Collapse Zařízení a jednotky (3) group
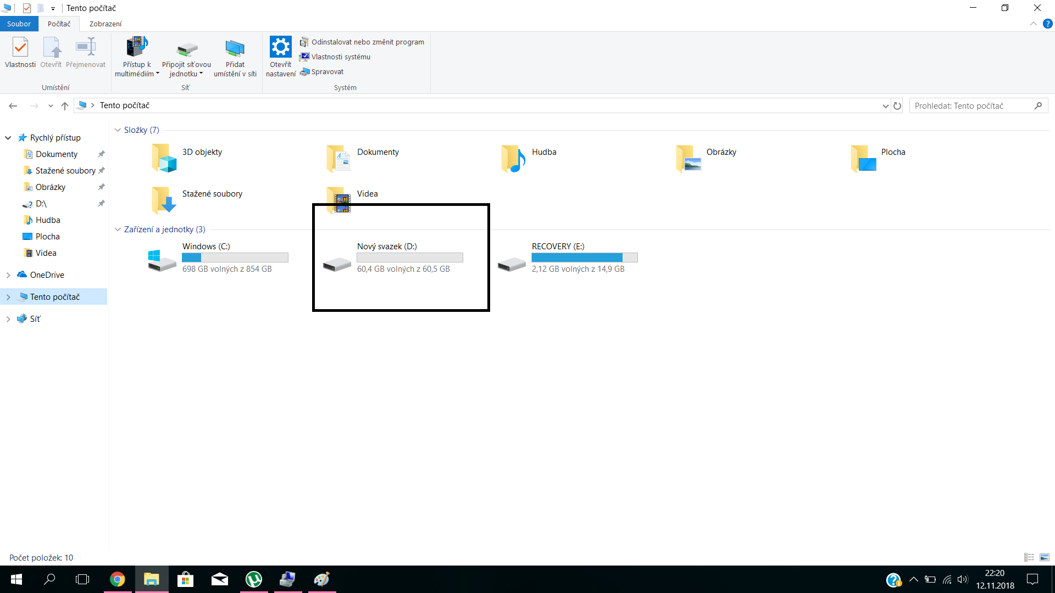Screen dimensions: 1055x593 [x=118, y=230]
